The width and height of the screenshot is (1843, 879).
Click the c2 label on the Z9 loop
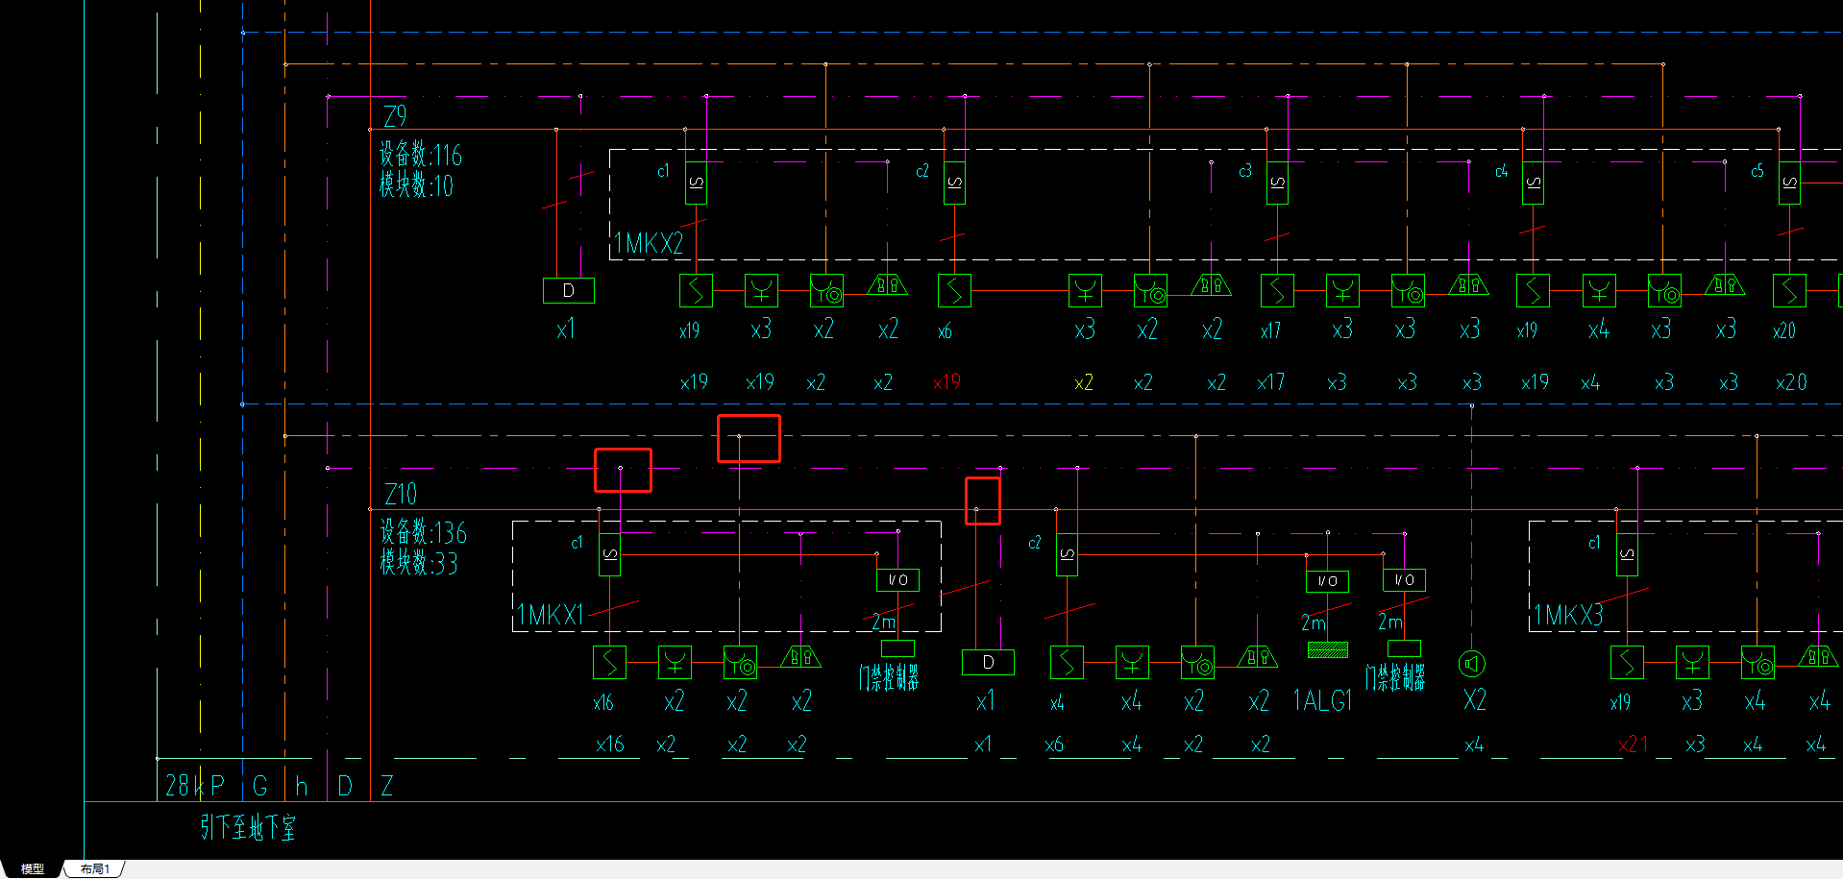coord(922,171)
